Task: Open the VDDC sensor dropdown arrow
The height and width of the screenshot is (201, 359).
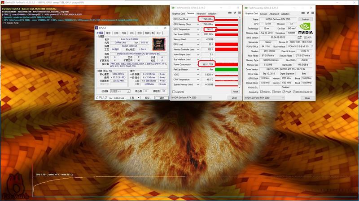Action: [198, 75]
